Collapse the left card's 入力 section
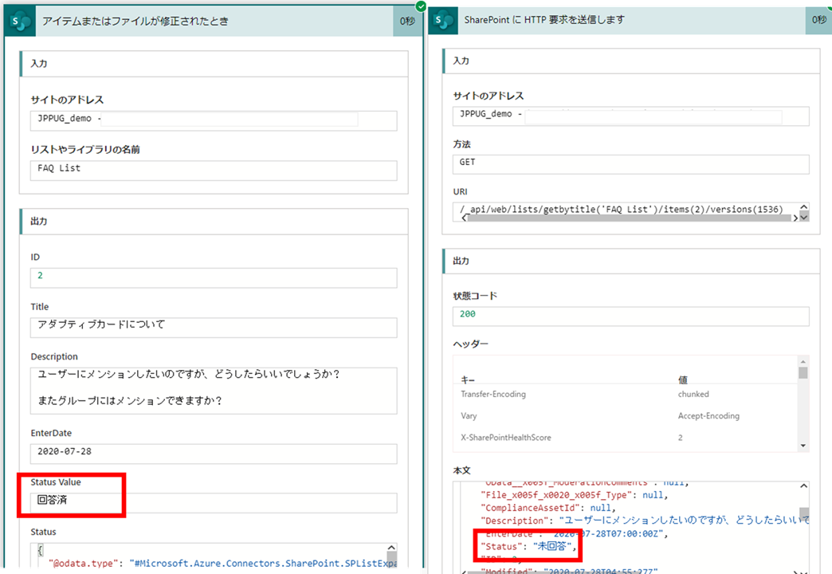Screen dimensions: 832x574 point(214,64)
